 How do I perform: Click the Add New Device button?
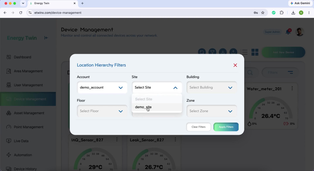[283, 52]
